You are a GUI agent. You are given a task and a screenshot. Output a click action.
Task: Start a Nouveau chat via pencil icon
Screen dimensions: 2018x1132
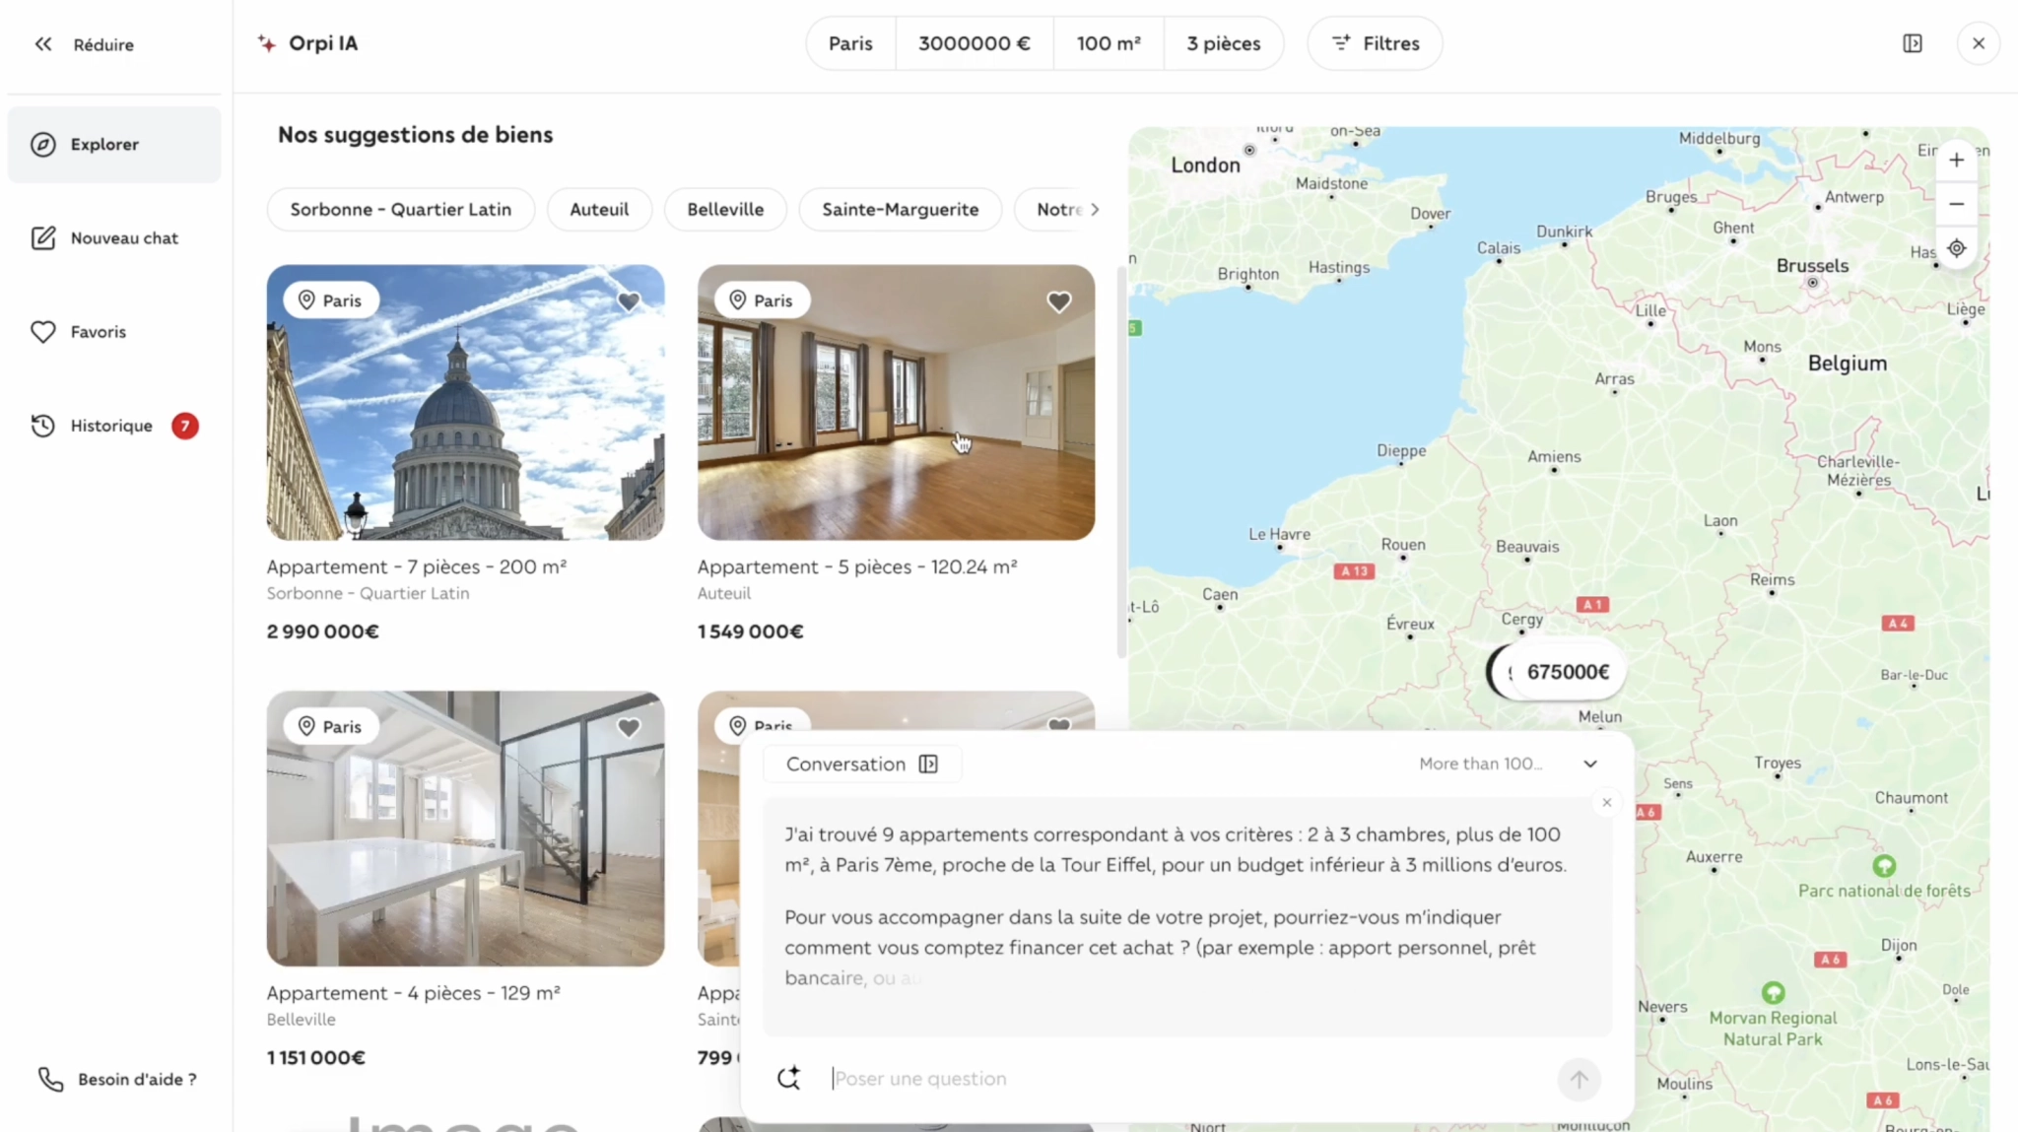[x=42, y=238]
